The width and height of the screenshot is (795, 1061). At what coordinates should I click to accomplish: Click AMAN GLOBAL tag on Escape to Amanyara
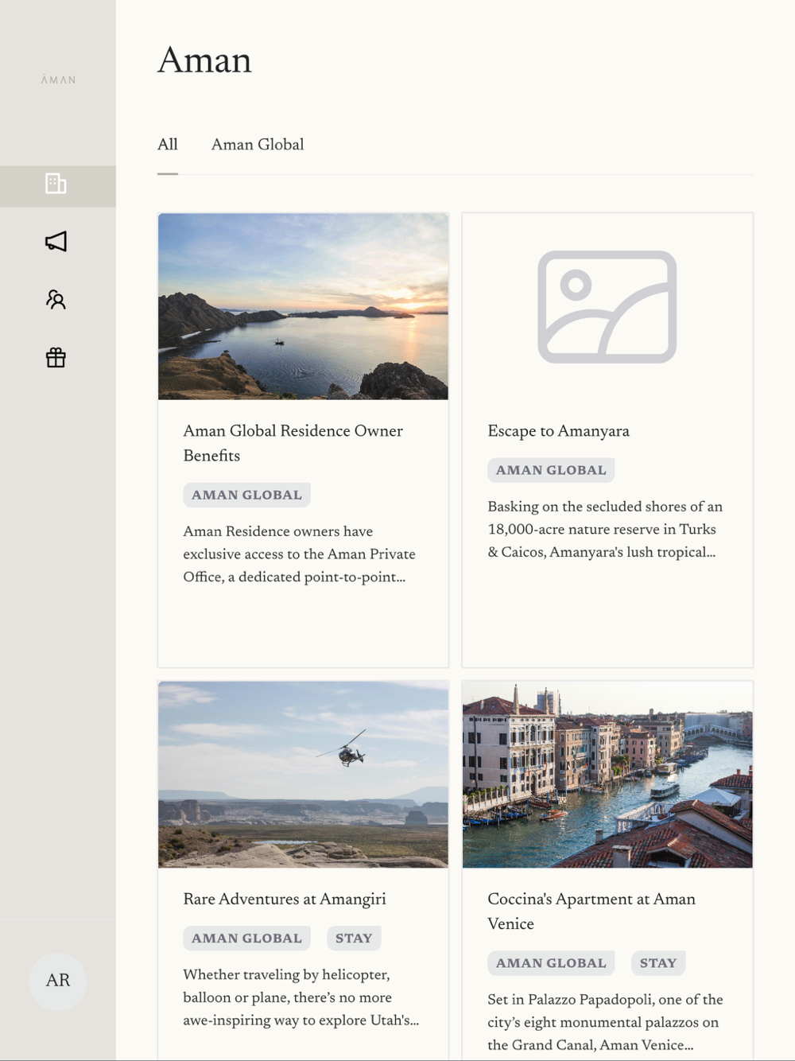point(551,470)
